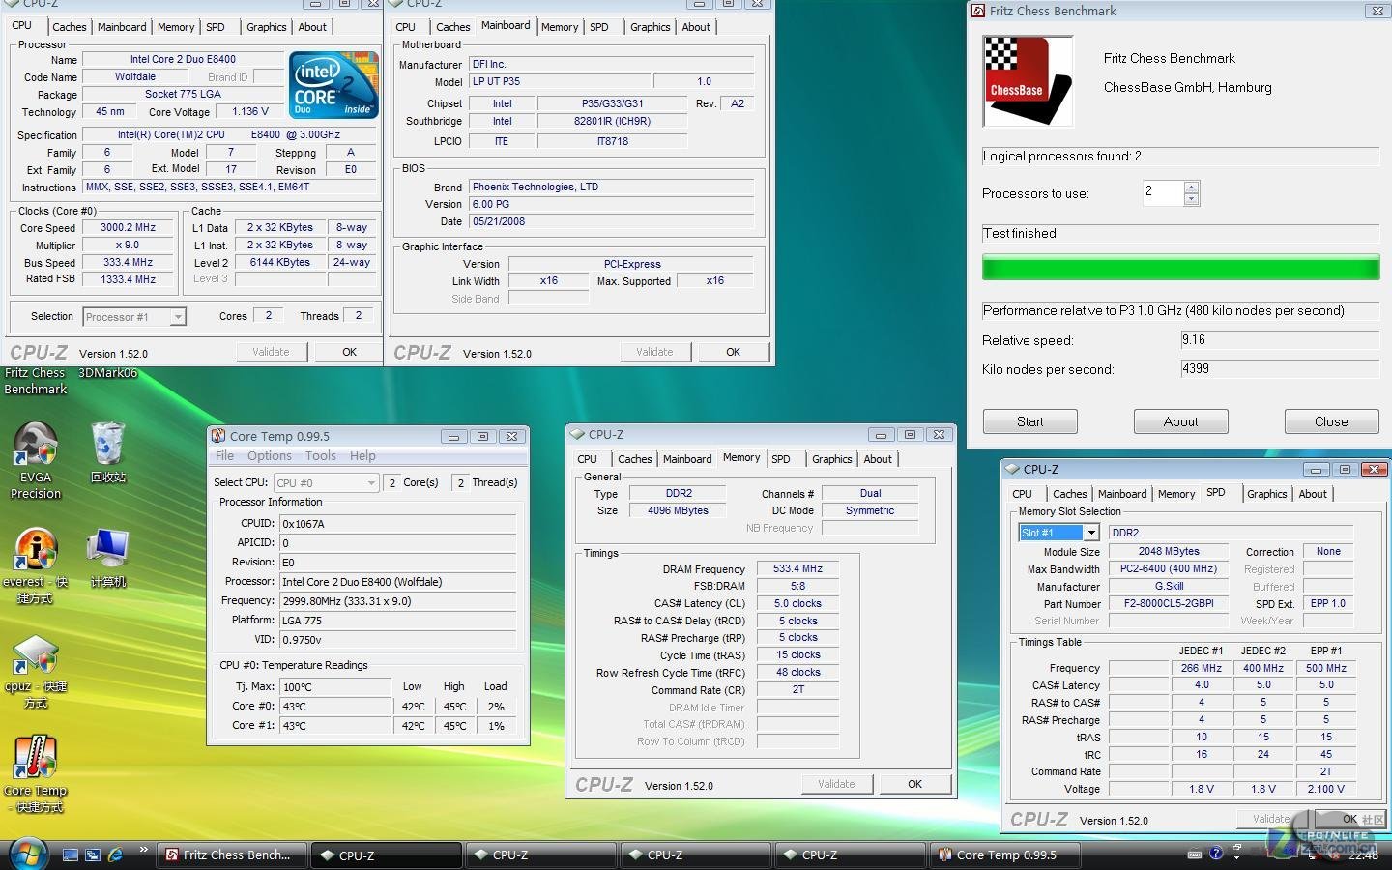Click the About button in Fritz Chess Benchmark
Image resolution: width=1392 pixels, height=870 pixels.
pos(1180,421)
